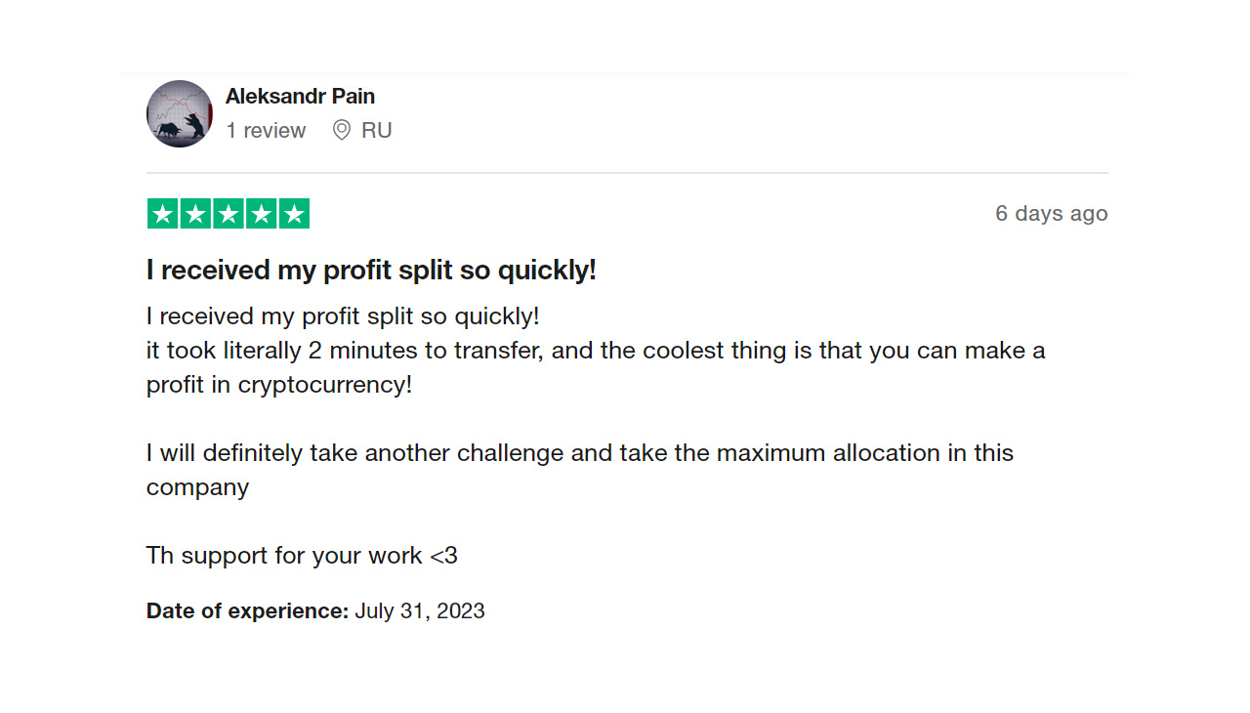Click the sentence about taking another challenge
This screenshot has height=713, width=1250.
click(580, 453)
